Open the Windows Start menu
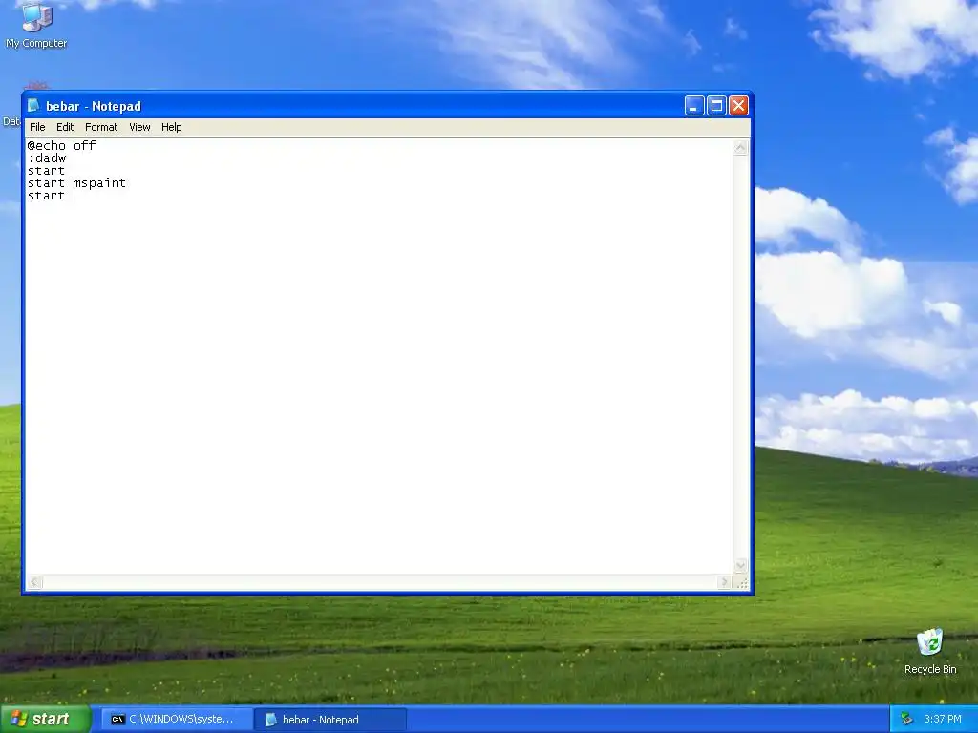 click(x=46, y=720)
